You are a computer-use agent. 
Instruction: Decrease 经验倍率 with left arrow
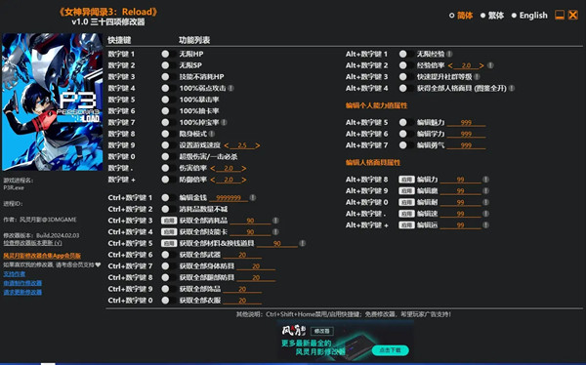450,65
